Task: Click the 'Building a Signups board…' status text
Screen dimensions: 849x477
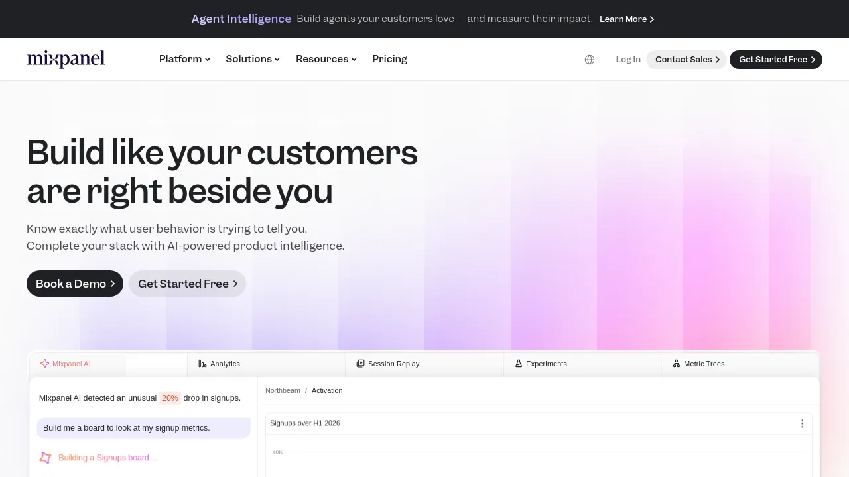Action: click(108, 458)
